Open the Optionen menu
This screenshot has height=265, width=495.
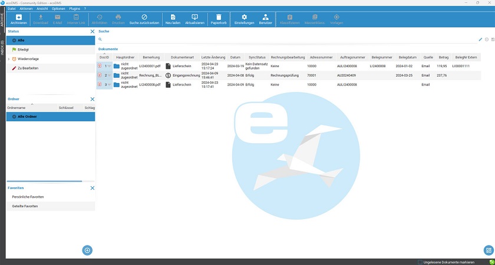(58, 9)
